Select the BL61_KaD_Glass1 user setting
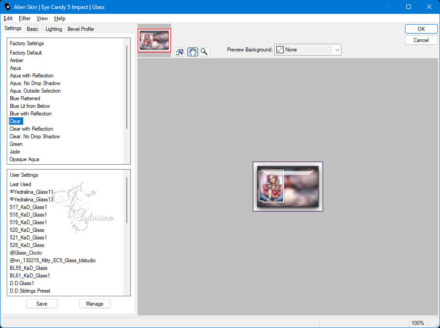This screenshot has height=328, width=440. (x=30, y=275)
